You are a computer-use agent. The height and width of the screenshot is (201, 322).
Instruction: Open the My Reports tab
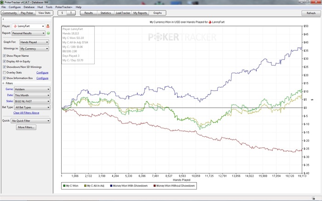[x=140, y=13]
